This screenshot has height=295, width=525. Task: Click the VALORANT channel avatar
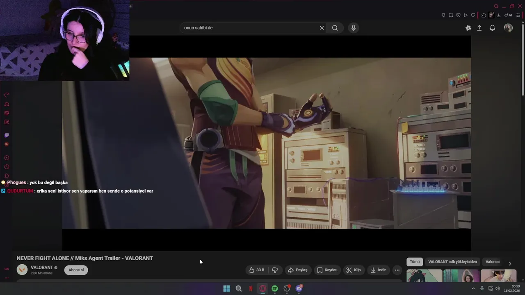[x=22, y=270]
